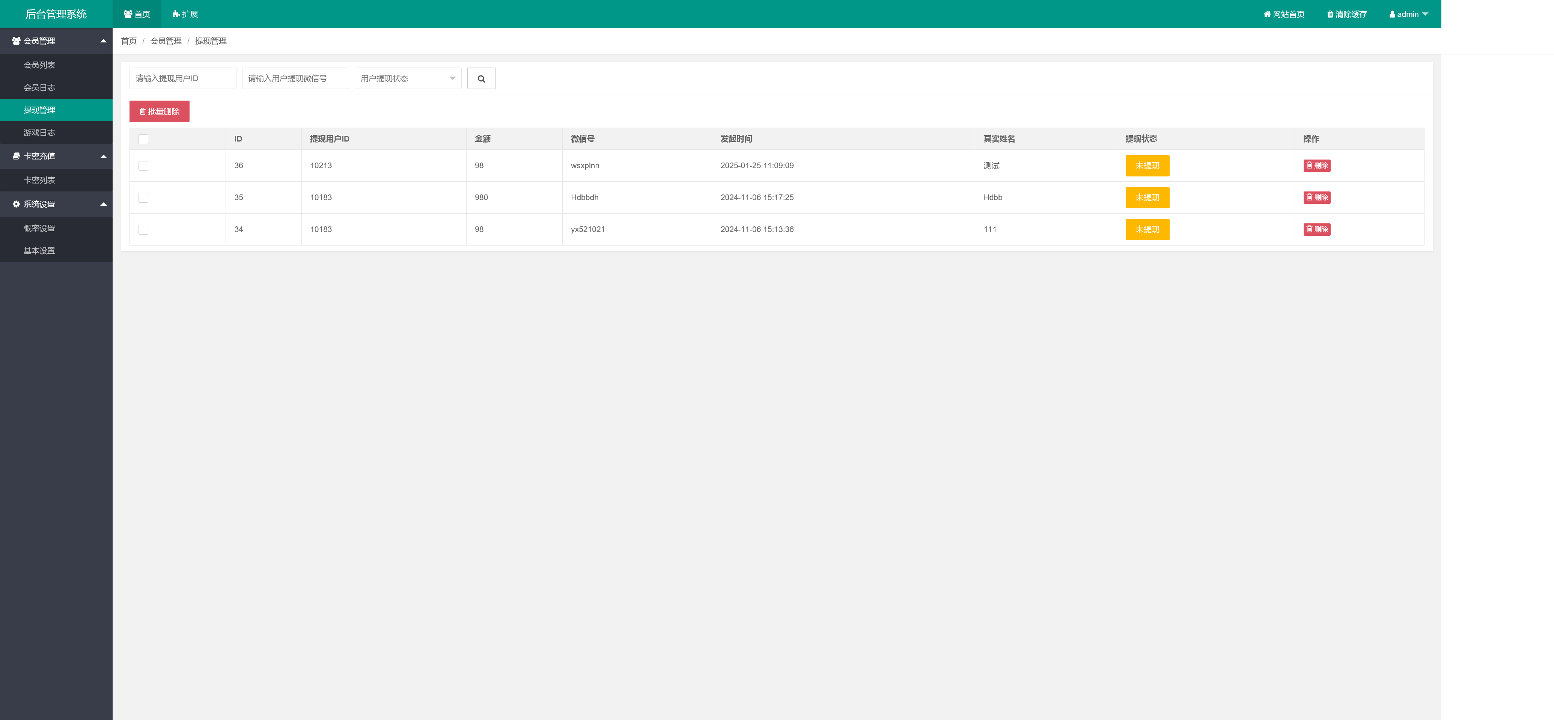Check the checkbox for row ID 36
This screenshot has width=1554, height=720.
(143, 166)
